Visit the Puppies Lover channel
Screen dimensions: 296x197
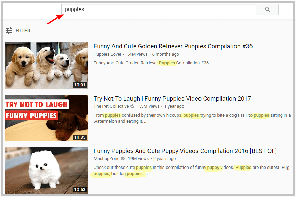point(107,54)
